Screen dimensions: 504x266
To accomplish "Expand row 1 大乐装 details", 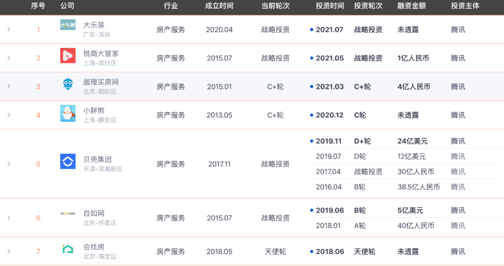I will pyautogui.click(x=9, y=29).
